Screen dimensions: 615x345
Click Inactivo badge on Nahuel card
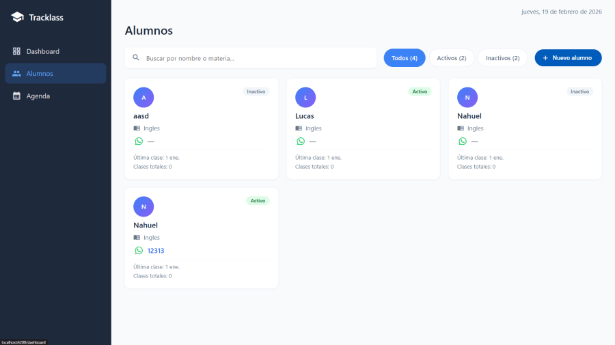[580, 92]
